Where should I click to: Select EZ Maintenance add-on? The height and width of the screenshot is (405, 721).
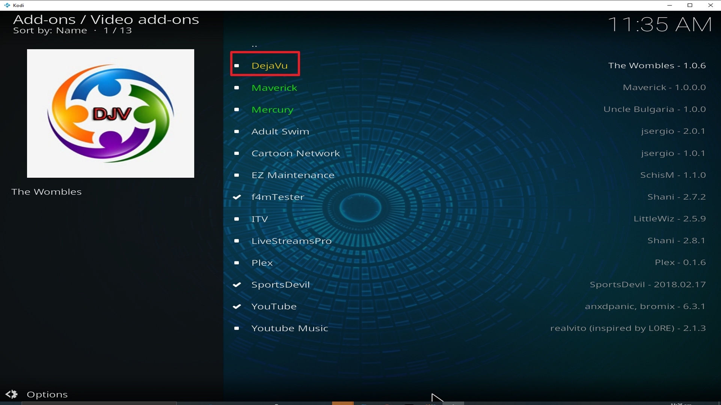293,175
